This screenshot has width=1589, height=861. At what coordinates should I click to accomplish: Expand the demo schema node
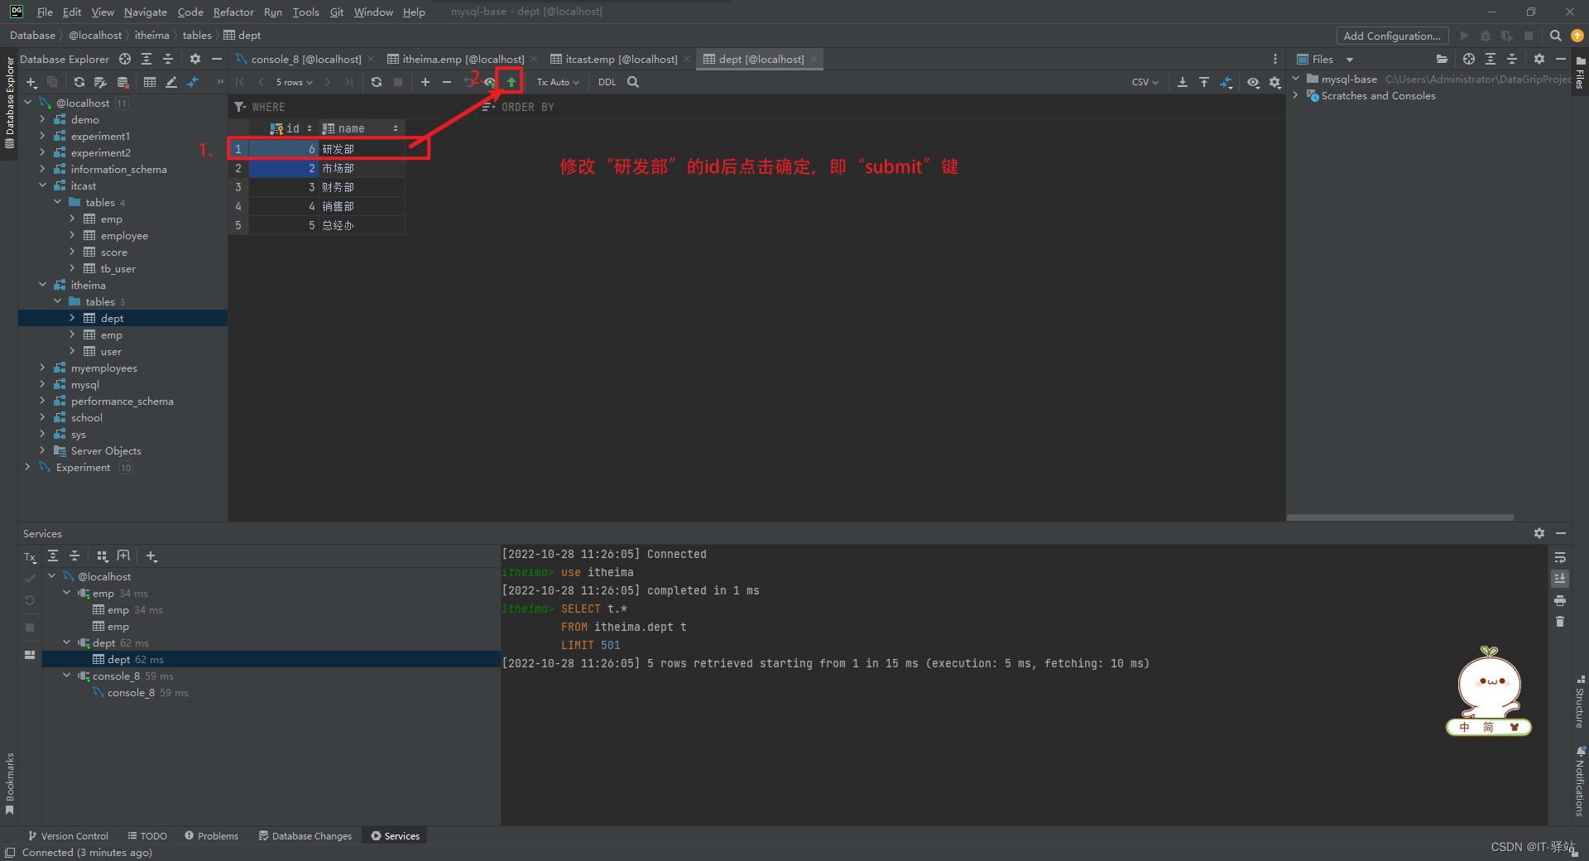pyautogui.click(x=43, y=119)
